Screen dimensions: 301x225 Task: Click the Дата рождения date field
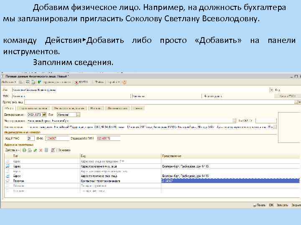tap(35, 115)
